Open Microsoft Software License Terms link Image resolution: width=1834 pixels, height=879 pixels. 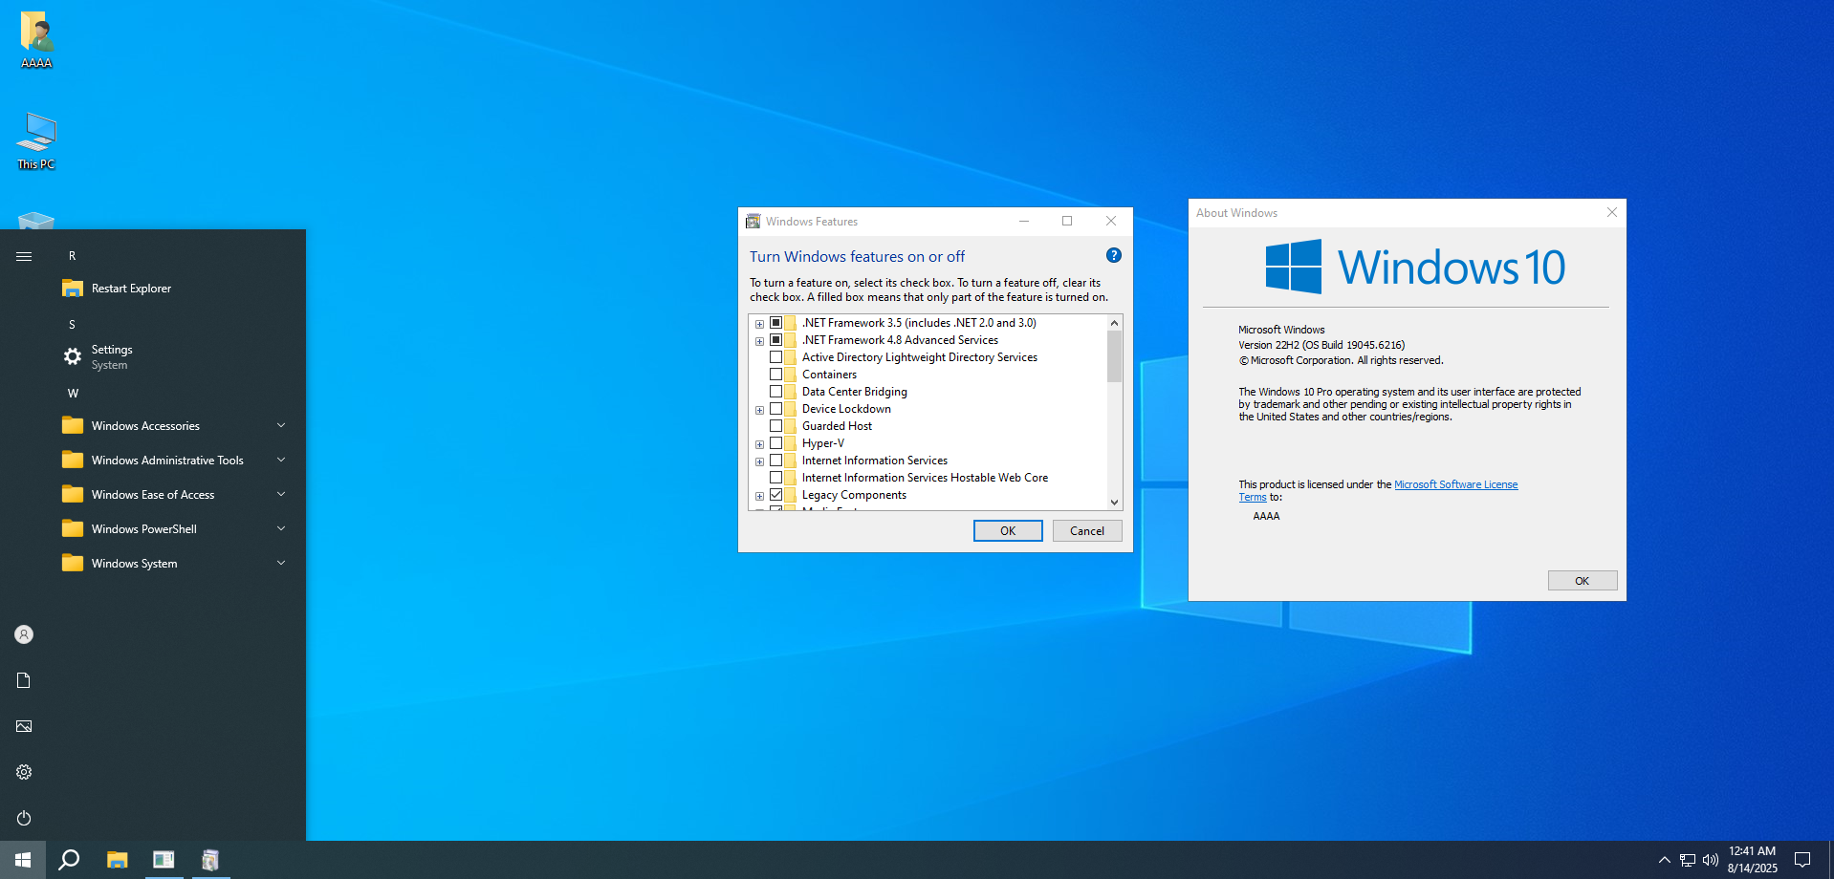pos(1455,484)
